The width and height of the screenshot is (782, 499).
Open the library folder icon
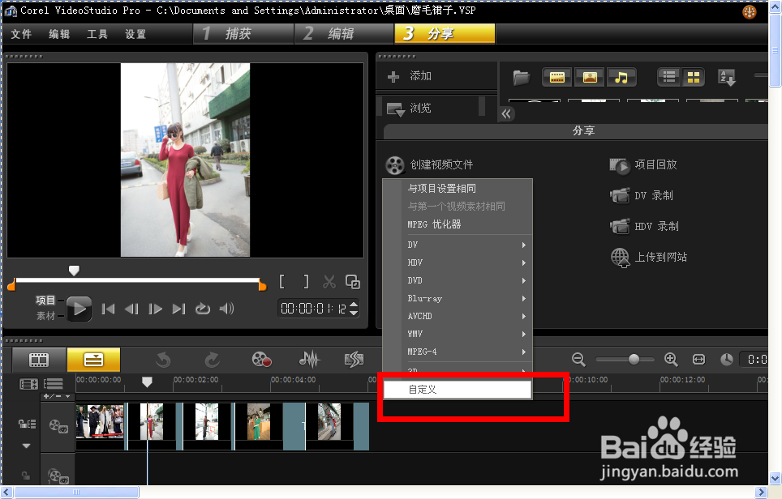click(x=521, y=77)
